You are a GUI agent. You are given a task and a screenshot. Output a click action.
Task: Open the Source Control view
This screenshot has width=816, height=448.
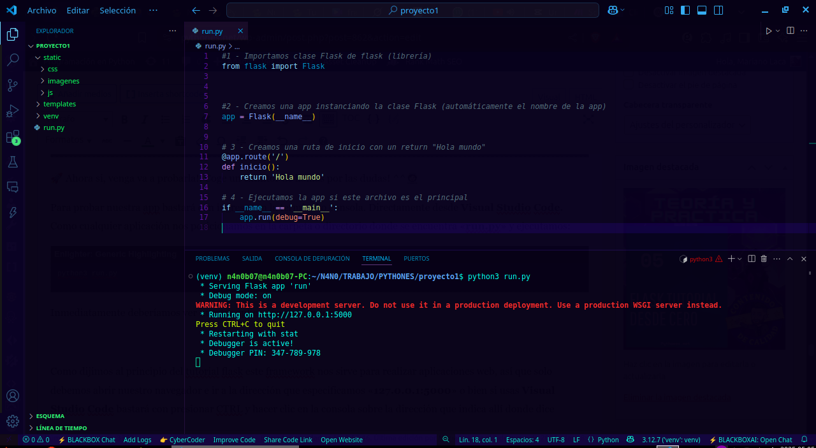(x=12, y=85)
